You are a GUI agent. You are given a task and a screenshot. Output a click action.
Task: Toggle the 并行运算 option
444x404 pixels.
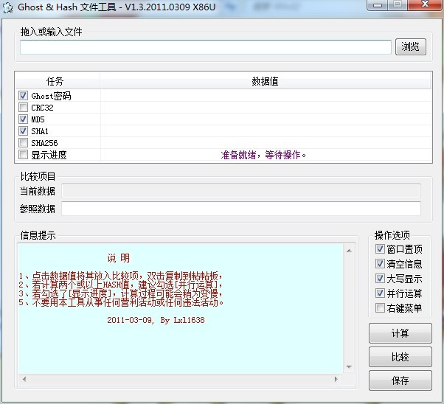tap(381, 293)
